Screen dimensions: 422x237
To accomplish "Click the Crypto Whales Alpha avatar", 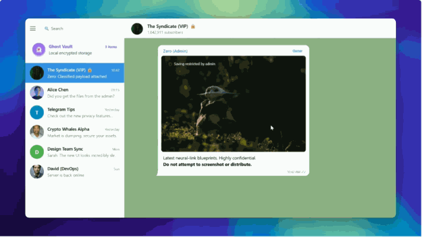I will click(37, 132).
